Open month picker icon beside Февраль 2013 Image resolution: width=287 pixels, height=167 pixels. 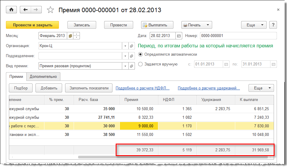70,36
